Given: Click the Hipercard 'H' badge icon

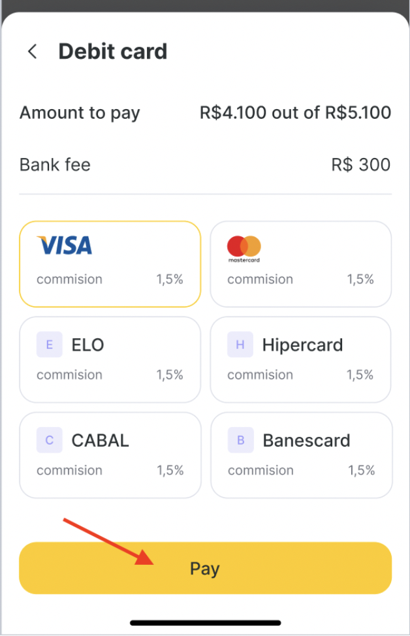Looking at the screenshot, I should coord(240,345).
